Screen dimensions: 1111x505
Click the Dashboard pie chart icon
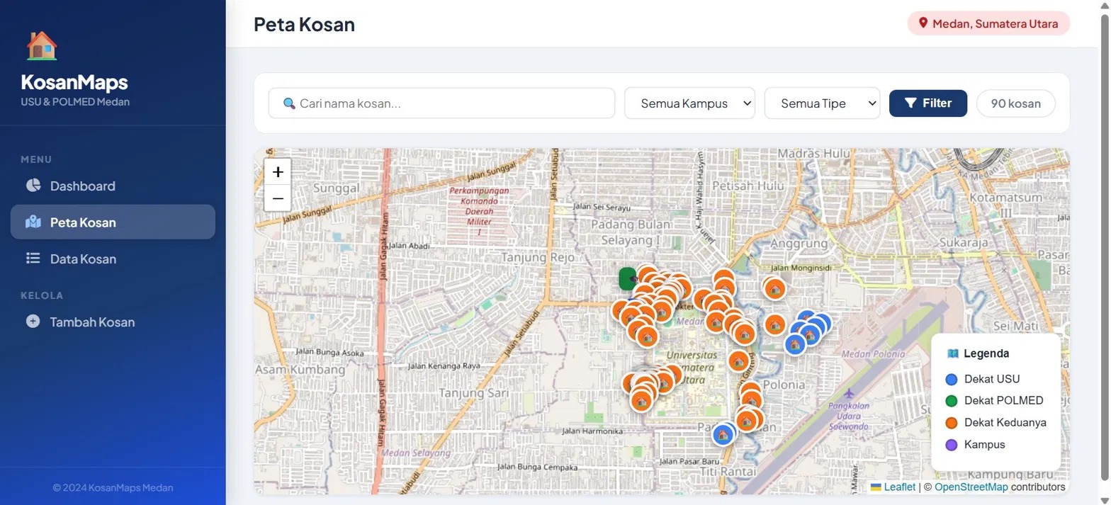click(33, 186)
